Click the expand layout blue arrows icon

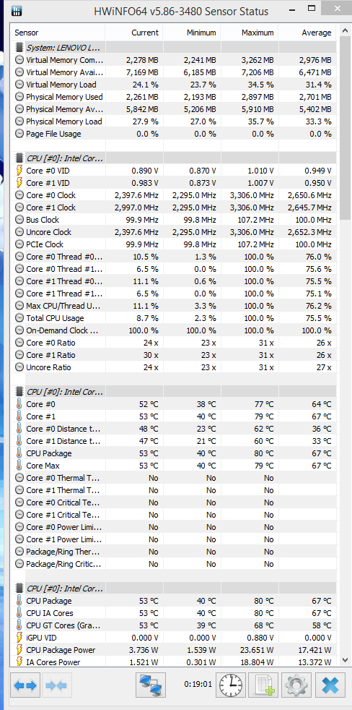[25, 685]
